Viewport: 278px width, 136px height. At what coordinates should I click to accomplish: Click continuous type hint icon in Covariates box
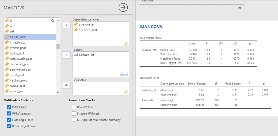(x=126, y=92)
